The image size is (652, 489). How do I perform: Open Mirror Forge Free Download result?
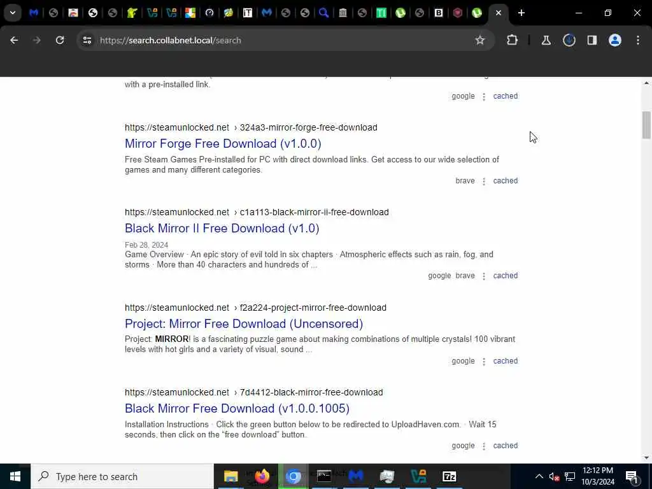pos(223,143)
